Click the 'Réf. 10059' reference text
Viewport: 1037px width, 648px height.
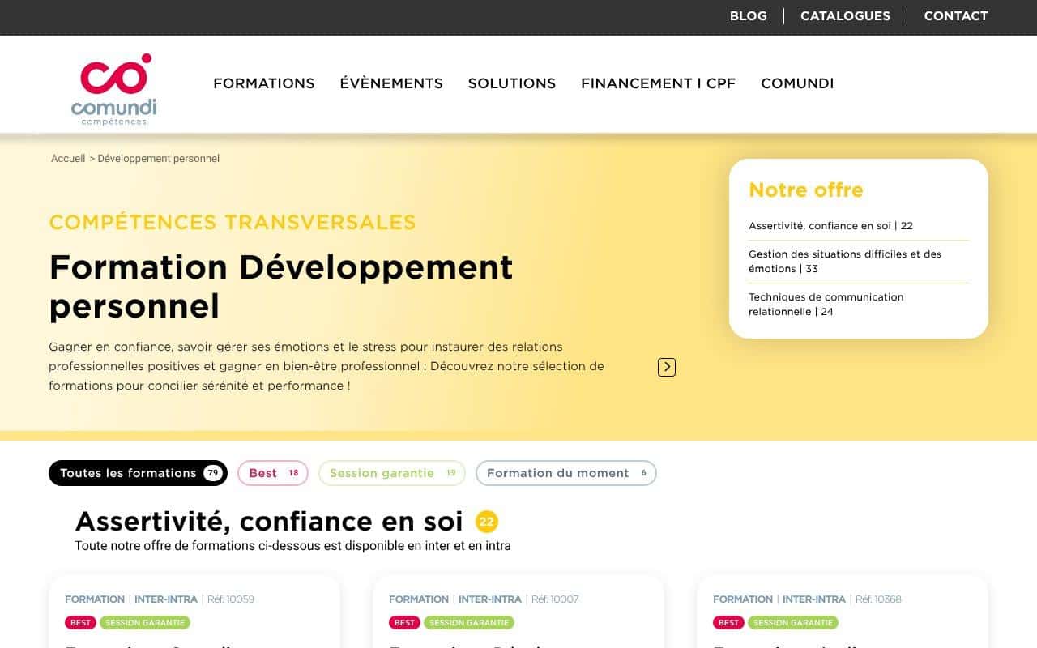coord(231,599)
